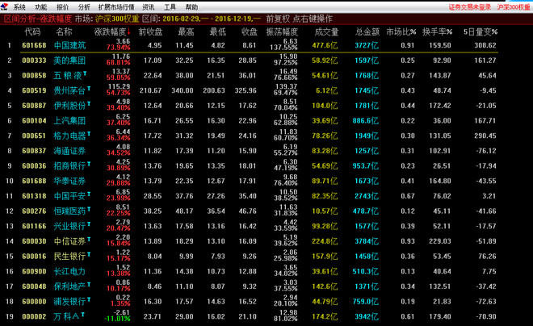Sort by 换手率% column header
This screenshot has width=533, height=326.
click(438, 32)
